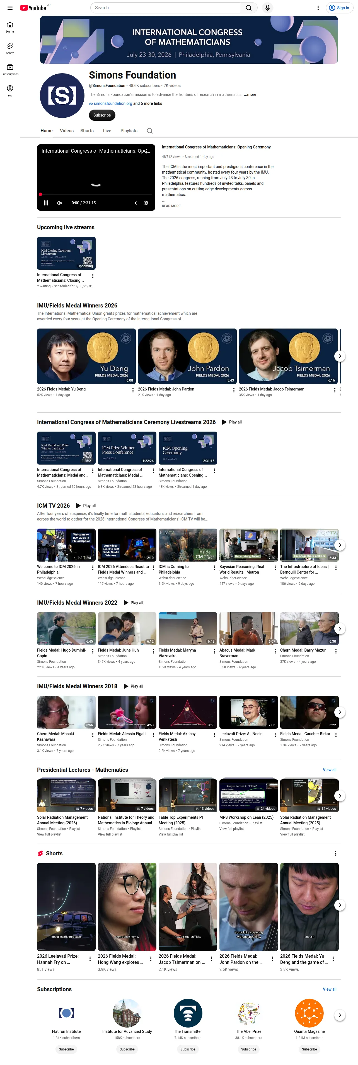Click the YouTube search input field
Screen dimensions: 358x1065
coord(165,8)
